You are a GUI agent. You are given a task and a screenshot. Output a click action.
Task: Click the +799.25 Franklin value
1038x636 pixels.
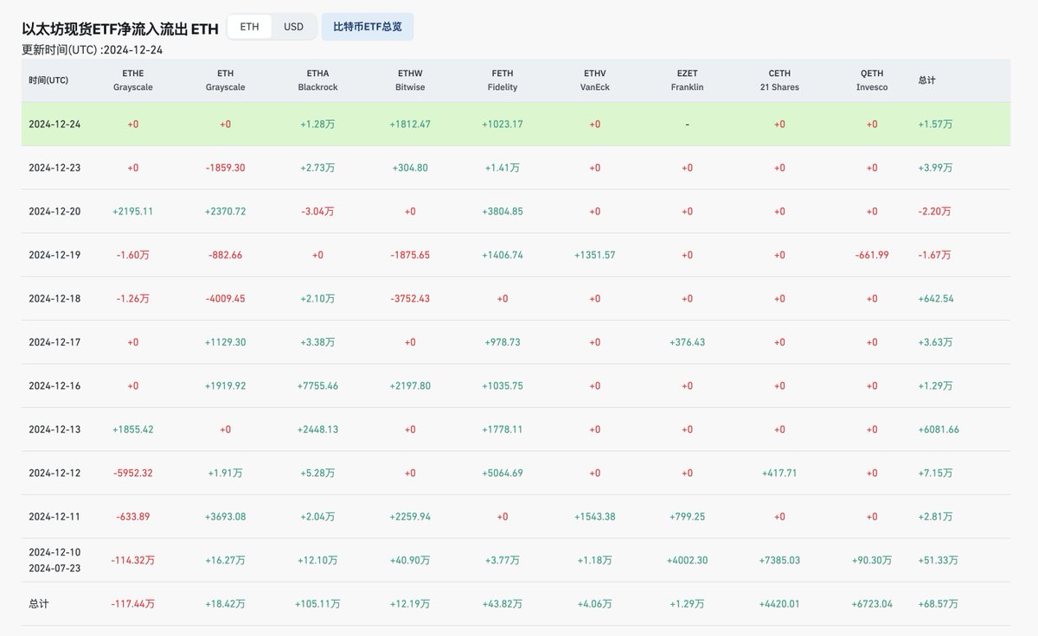687,517
